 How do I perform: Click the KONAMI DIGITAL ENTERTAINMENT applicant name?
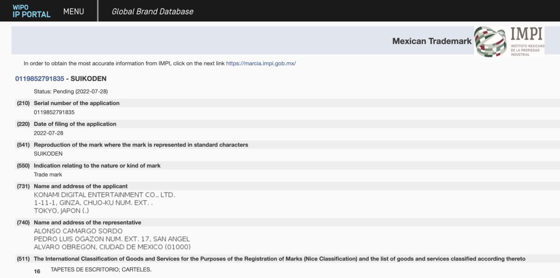(105, 195)
